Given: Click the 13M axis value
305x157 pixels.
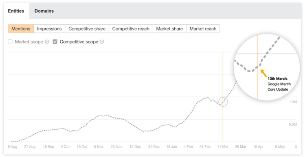Looking at the screenshot, I should [293, 102].
